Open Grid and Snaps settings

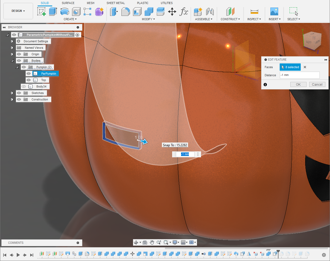pos(183,242)
